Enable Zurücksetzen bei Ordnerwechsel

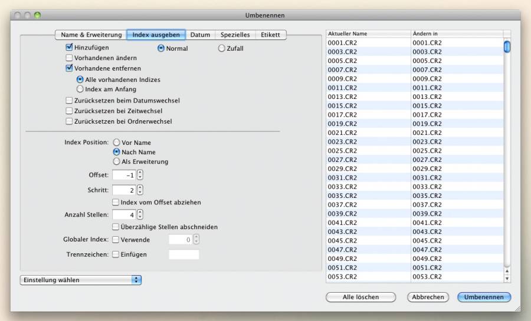[69, 121]
